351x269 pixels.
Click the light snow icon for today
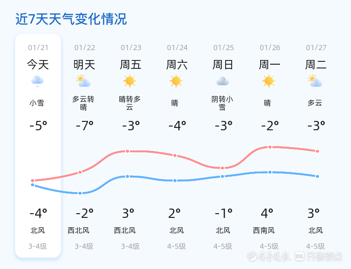[37, 81]
